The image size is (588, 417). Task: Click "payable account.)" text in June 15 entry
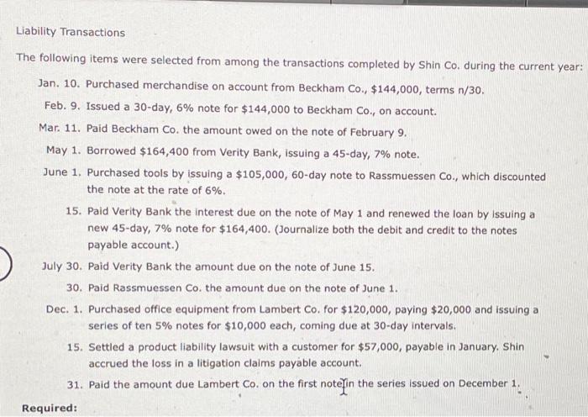(x=133, y=245)
